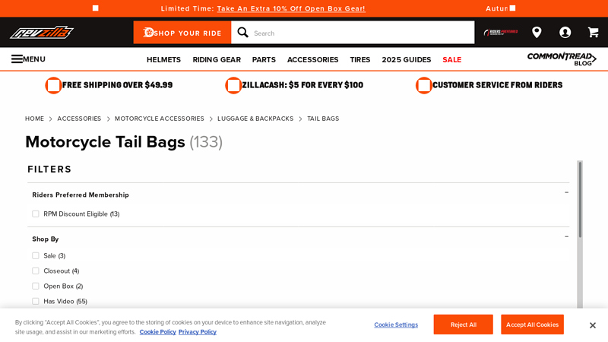Click the search magnifier icon

coord(243,32)
